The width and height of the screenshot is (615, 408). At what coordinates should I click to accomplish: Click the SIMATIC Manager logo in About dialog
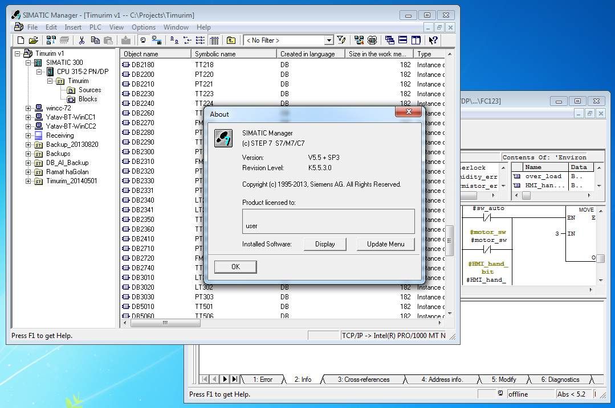[223, 138]
